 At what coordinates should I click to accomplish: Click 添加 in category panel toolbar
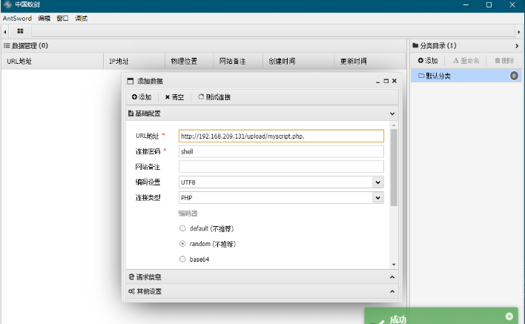point(428,61)
